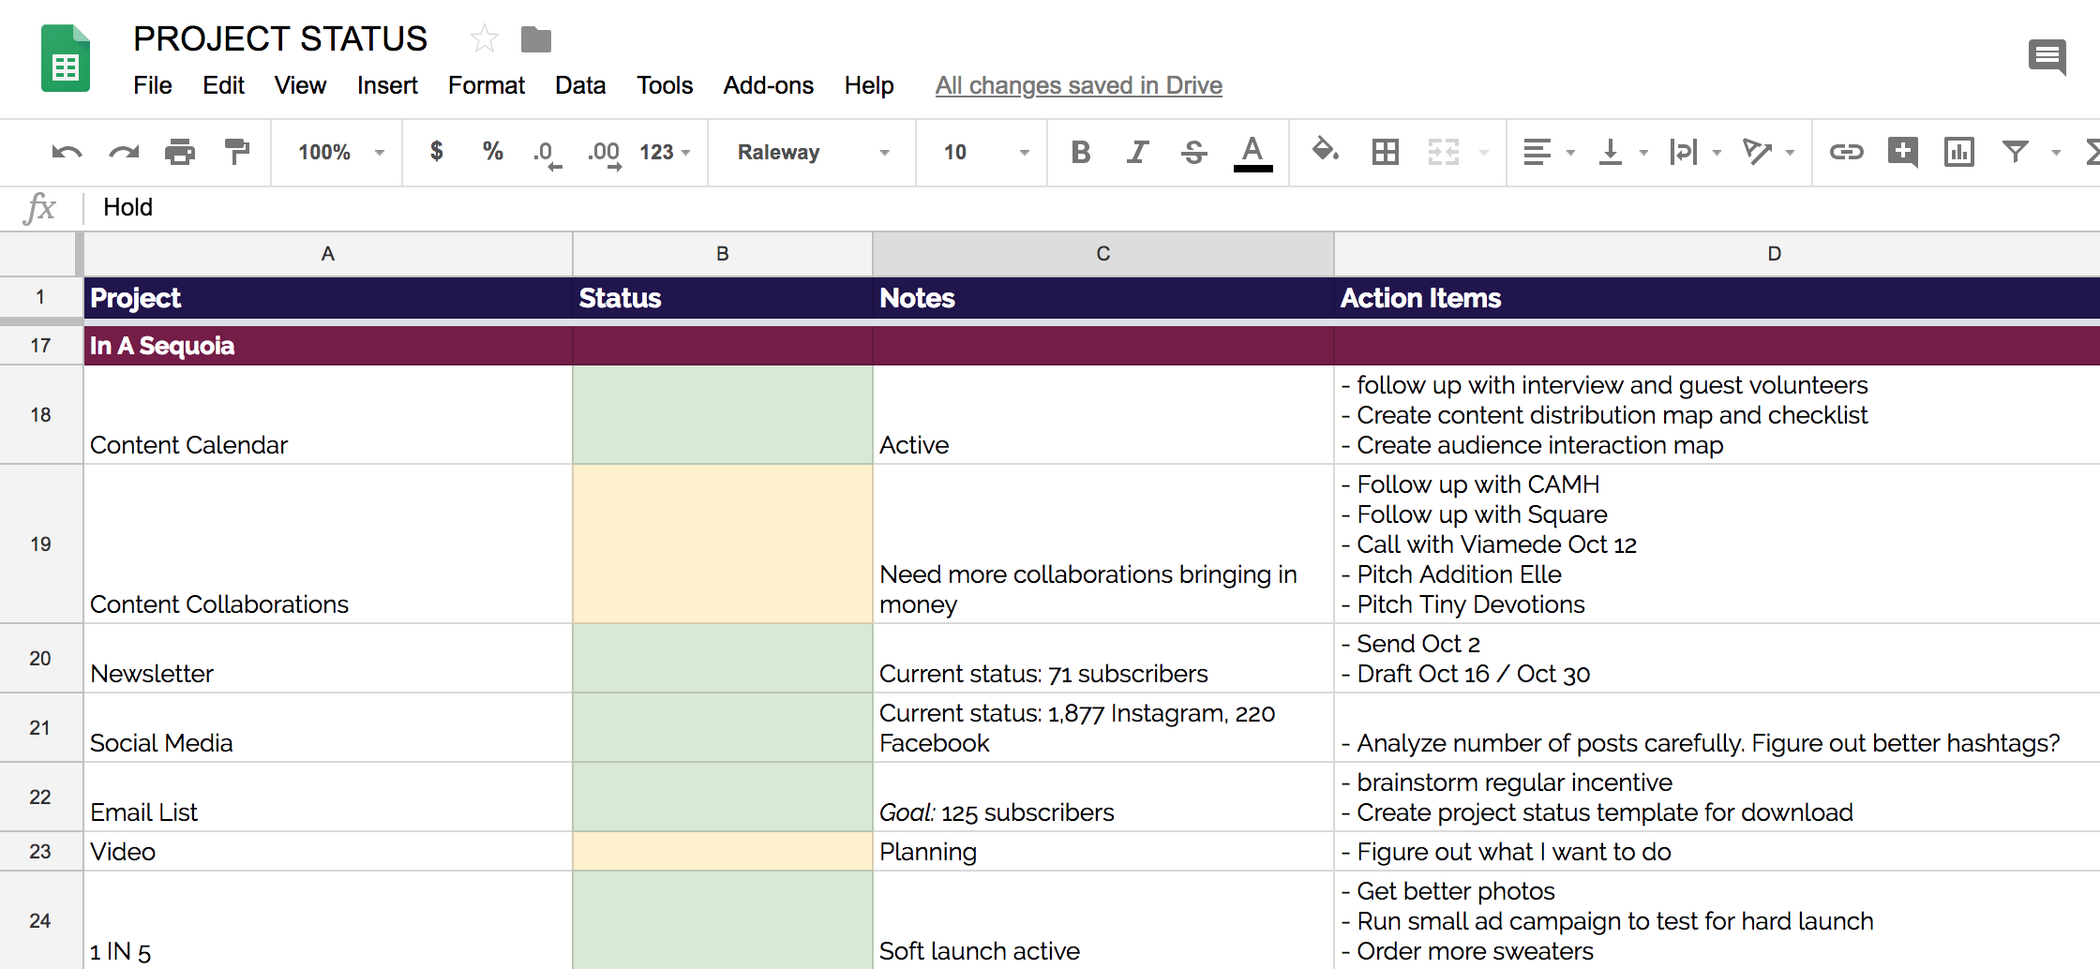Move document with the folder icon
This screenshot has width=2100, height=969.
pos(536,39)
